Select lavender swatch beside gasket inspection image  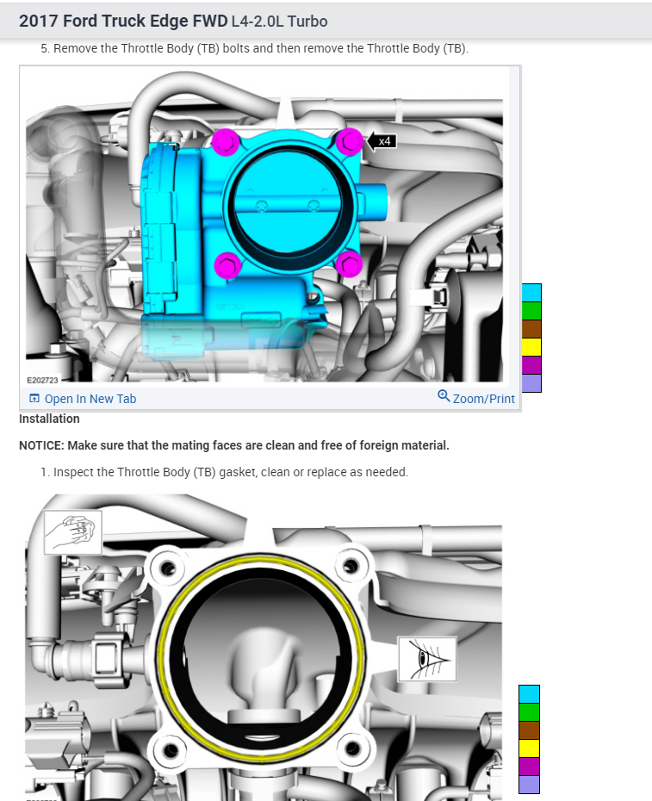[529, 784]
